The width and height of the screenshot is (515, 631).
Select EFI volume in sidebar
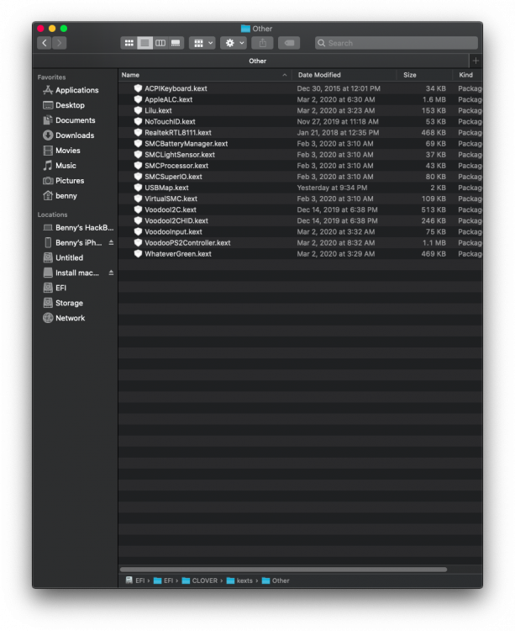click(x=60, y=288)
